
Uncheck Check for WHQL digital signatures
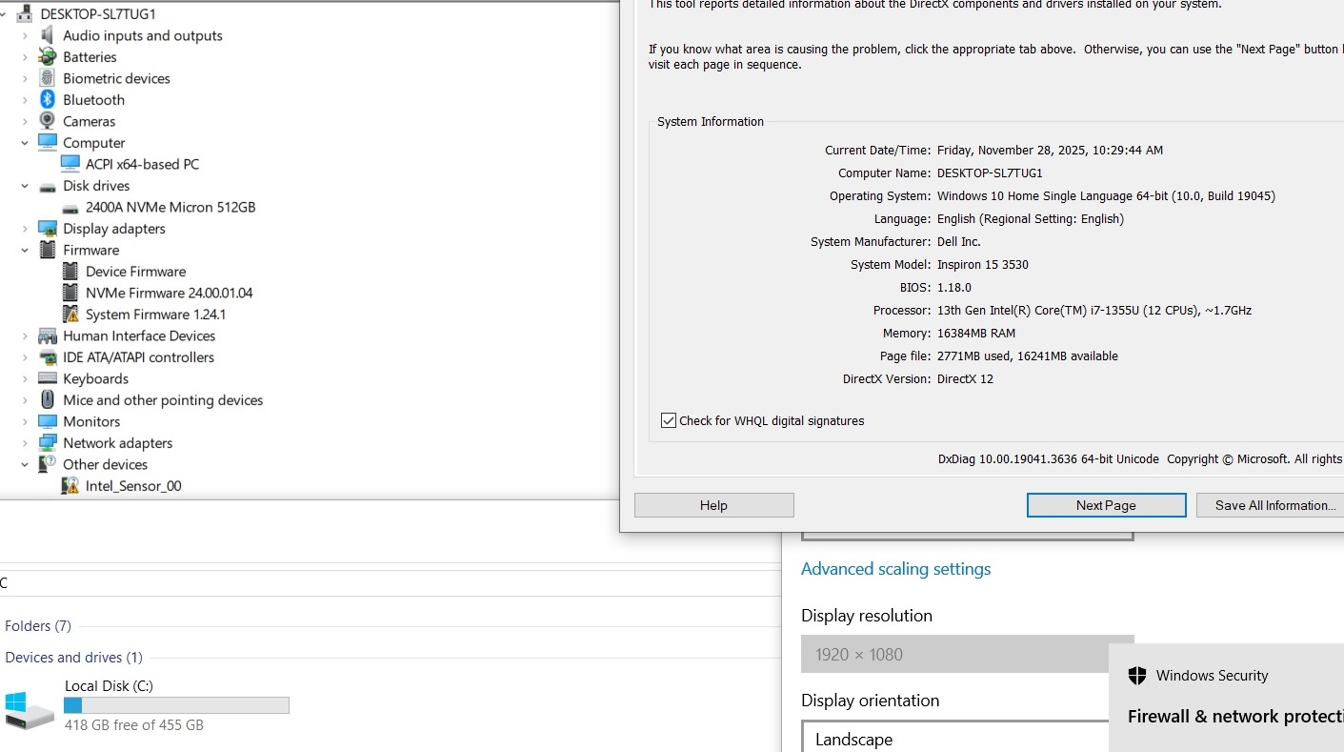(669, 420)
